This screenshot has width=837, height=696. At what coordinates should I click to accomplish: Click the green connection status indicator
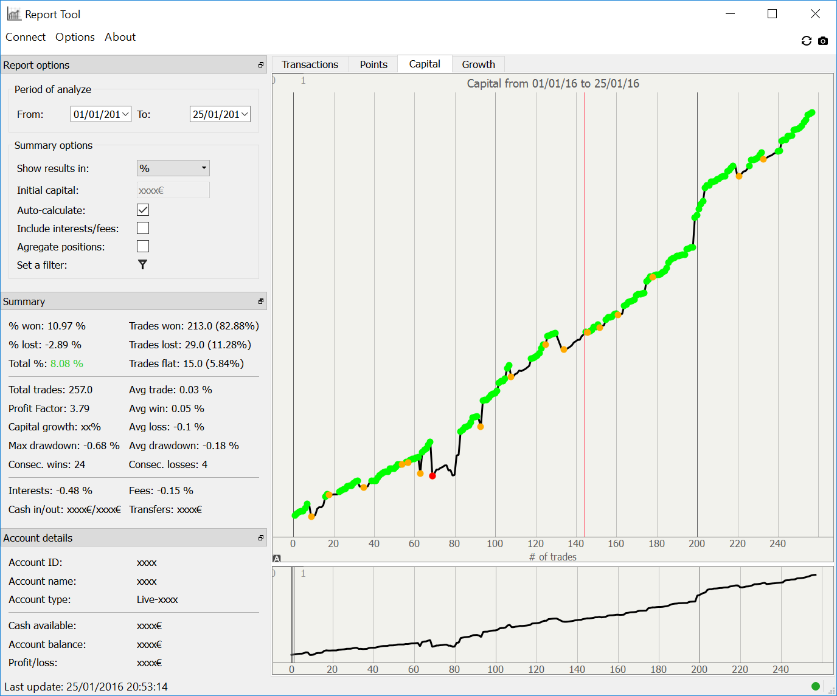pyautogui.click(x=816, y=686)
